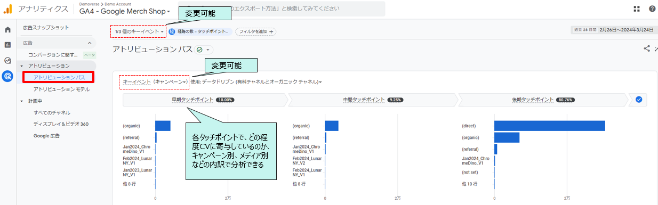Open すべてのチャネル in sidebar
The image size is (658, 205).
[52, 112]
